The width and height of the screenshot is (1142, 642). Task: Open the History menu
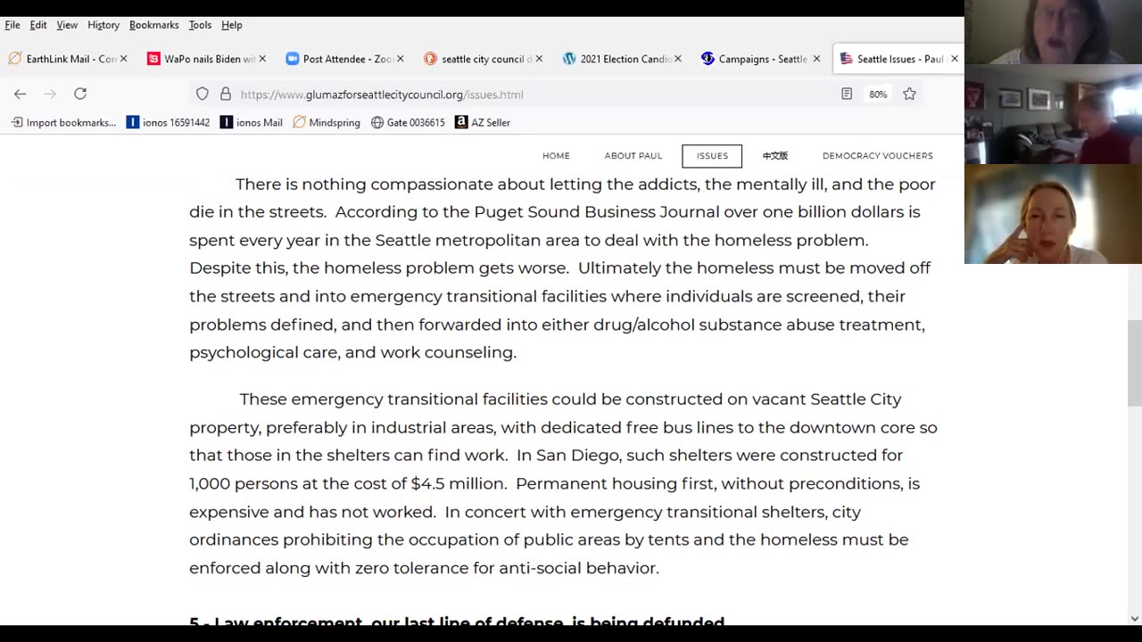tap(103, 25)
